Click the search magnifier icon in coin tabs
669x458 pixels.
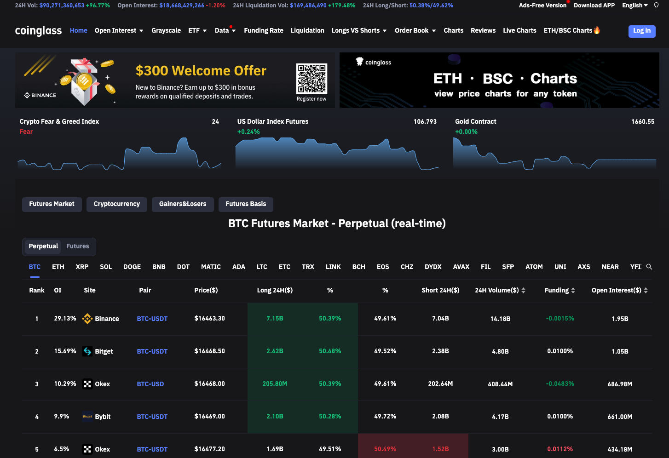(649, 267)
